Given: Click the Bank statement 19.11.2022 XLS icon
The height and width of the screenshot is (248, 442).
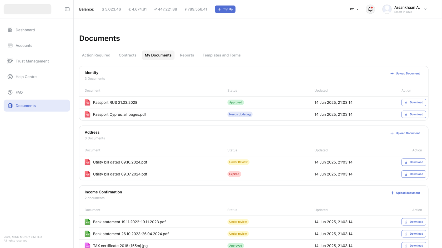Looking at the screenshot, I should coord(87,222).
